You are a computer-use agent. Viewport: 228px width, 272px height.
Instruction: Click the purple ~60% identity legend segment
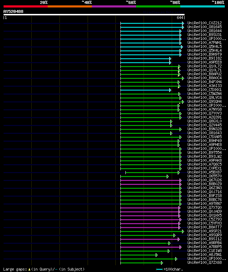click(114, 6)
